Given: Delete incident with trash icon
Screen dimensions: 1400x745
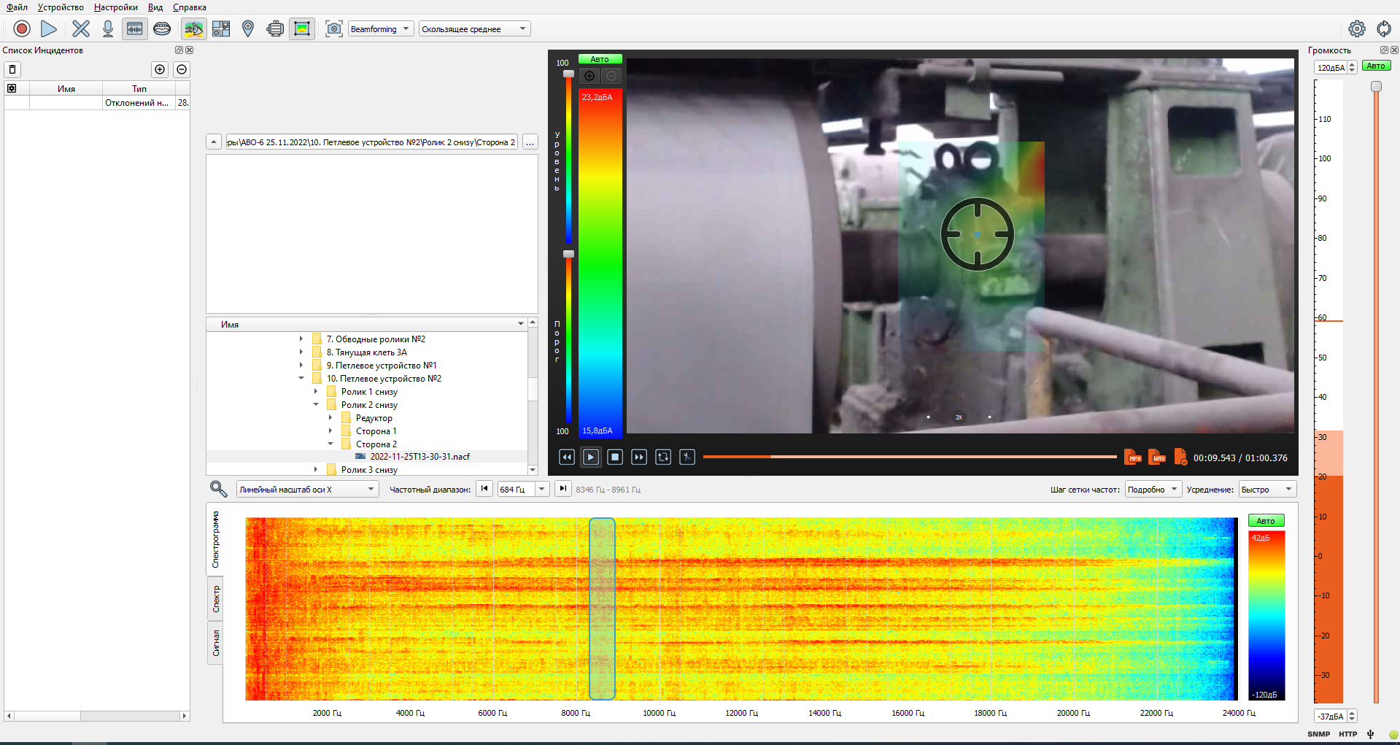Looking at the screenshot, I should (12, 69).
